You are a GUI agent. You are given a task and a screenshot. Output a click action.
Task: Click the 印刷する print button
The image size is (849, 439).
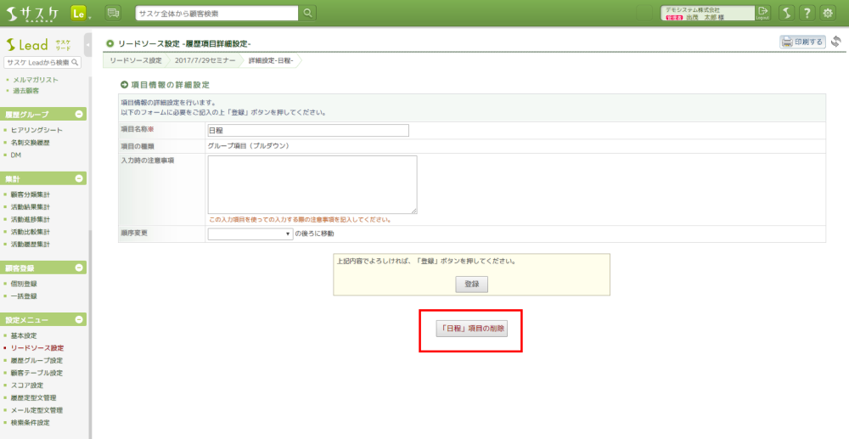click(802, 42)
